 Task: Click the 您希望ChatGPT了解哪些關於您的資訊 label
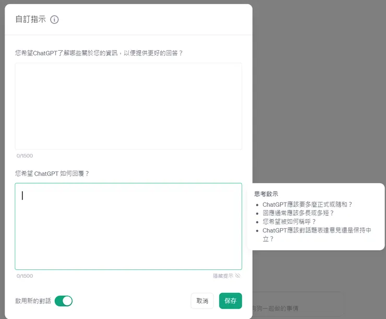pos(99,53)
